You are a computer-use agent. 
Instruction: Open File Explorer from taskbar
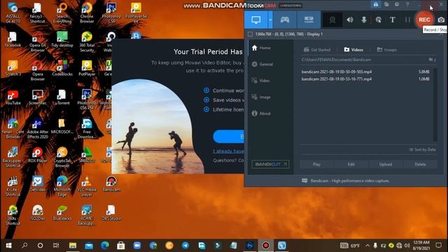coord(73,246)
